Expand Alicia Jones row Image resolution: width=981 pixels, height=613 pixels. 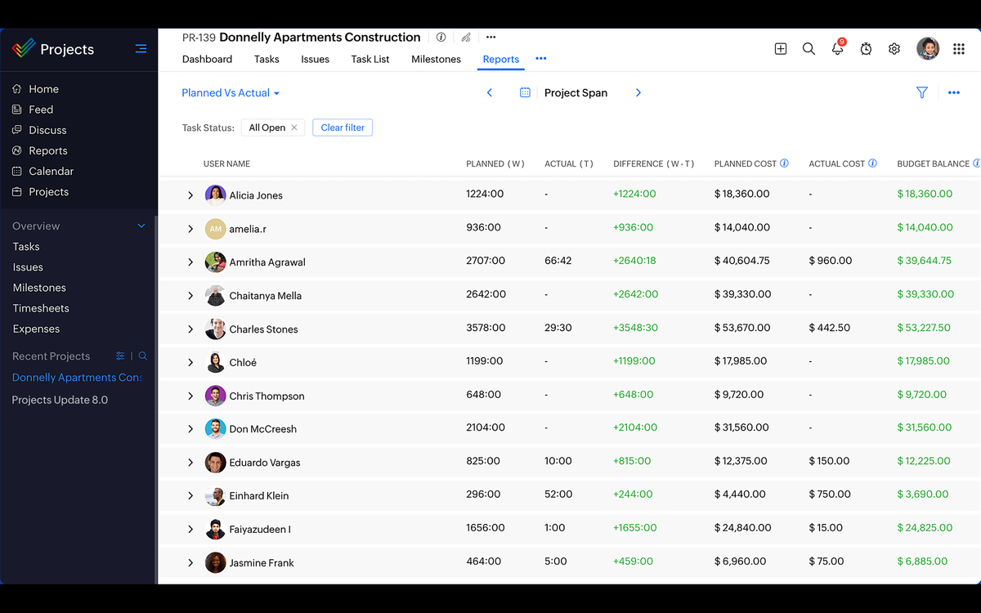[190, 195]
